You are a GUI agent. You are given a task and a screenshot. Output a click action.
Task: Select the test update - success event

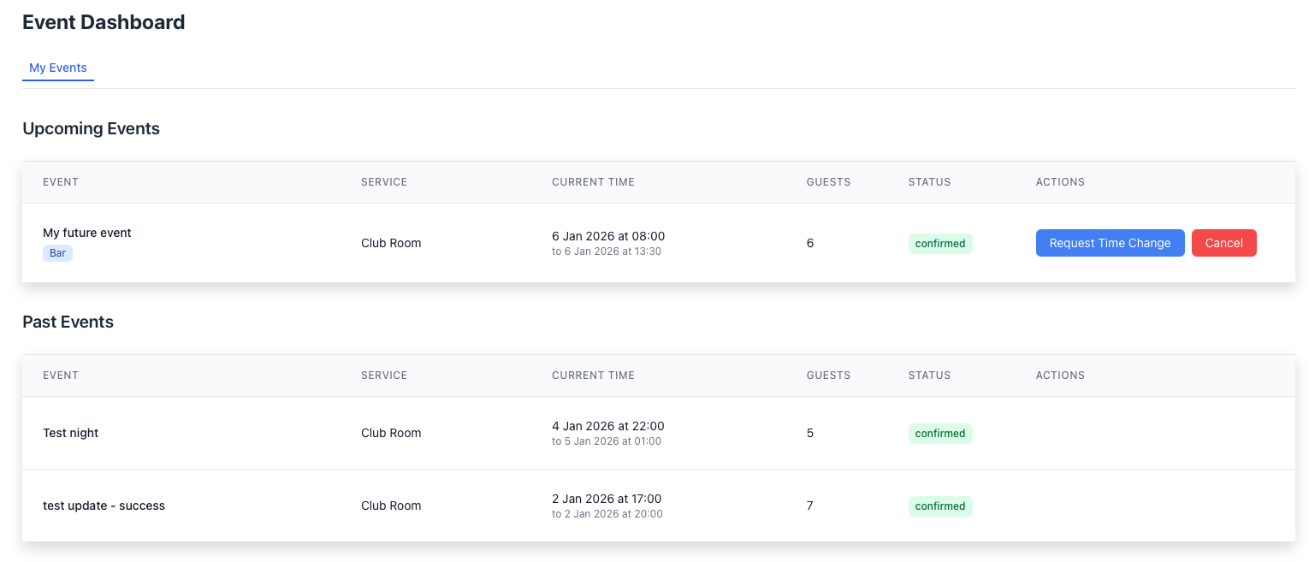pos(104,506)
